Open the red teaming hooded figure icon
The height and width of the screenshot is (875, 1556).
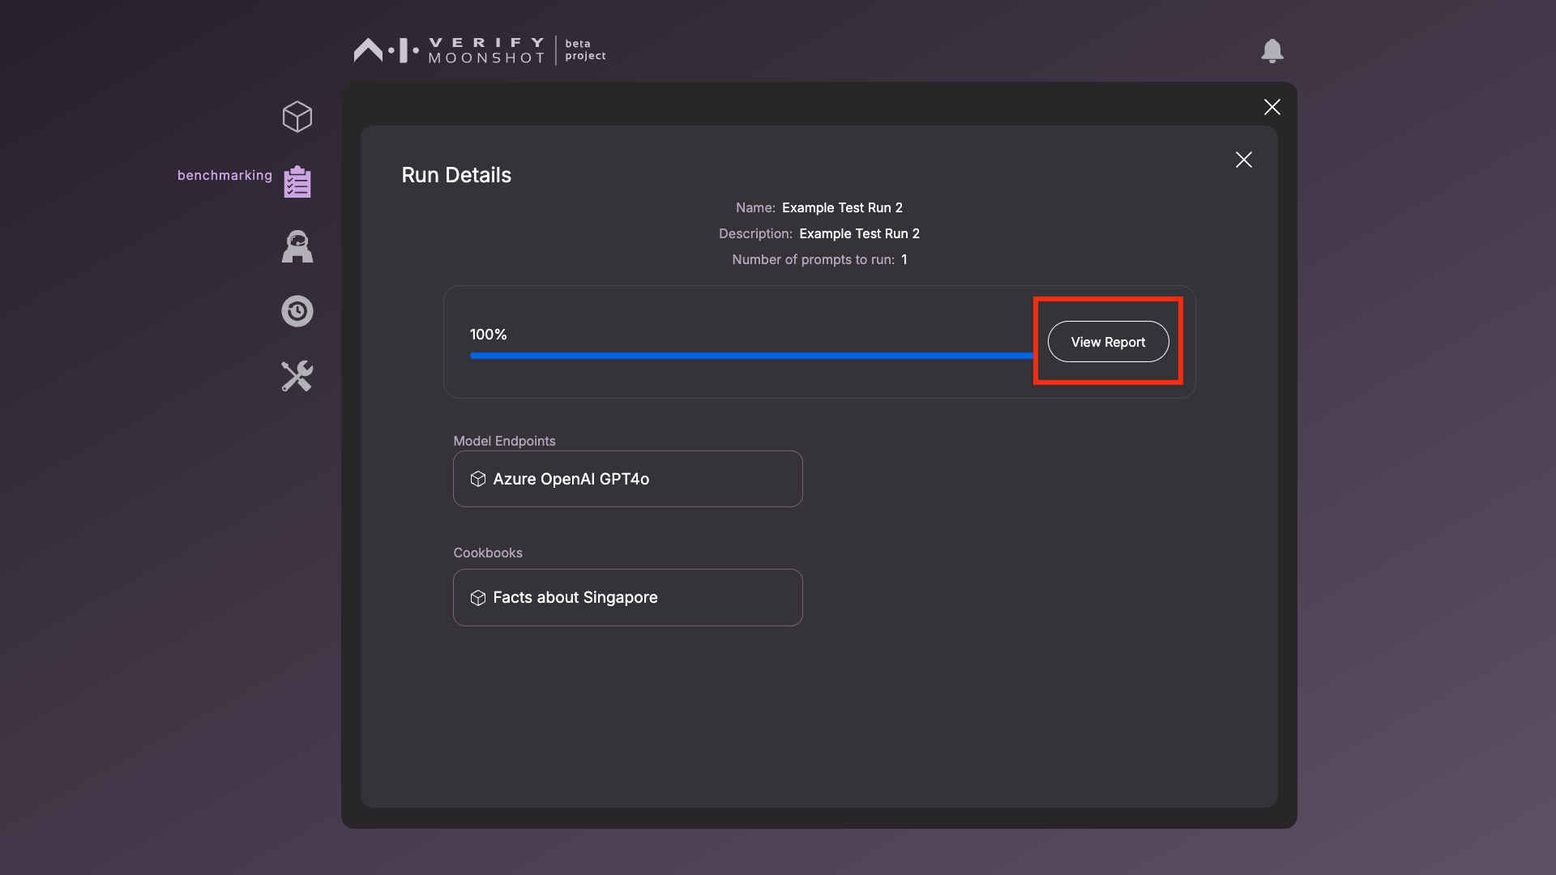tap(297, 246)
